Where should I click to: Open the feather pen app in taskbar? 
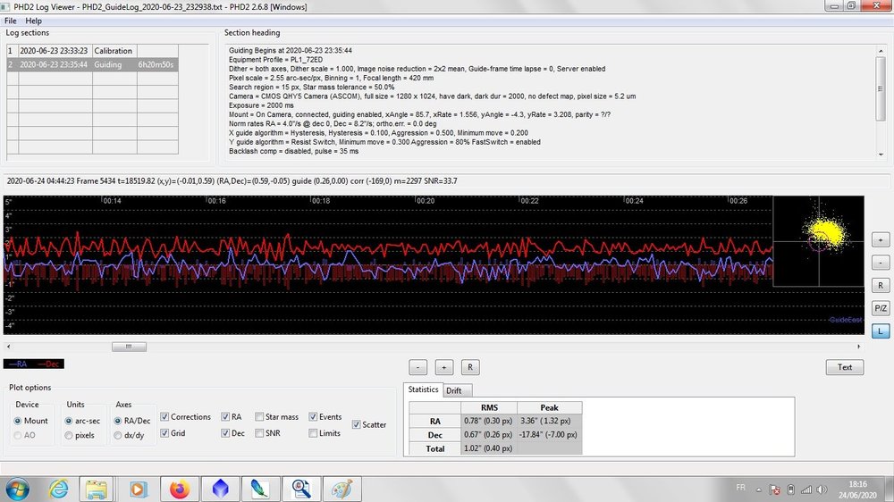[x=260, y=489]
